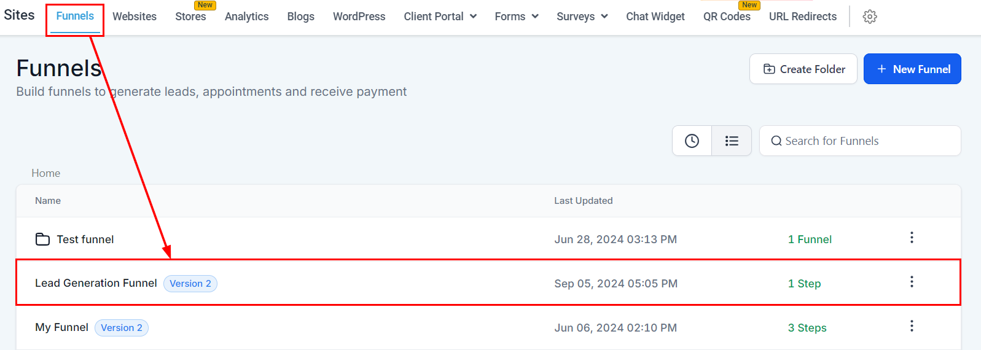The width and height of the screenshot is (981, 350).
Task: Click the recent history clock icon
Action: coord(692,141)
